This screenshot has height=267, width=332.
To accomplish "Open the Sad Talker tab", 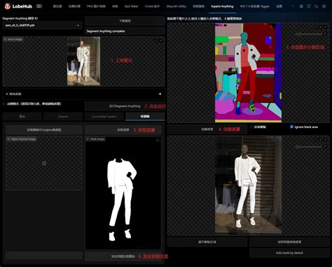I will (x=131, y=6).
